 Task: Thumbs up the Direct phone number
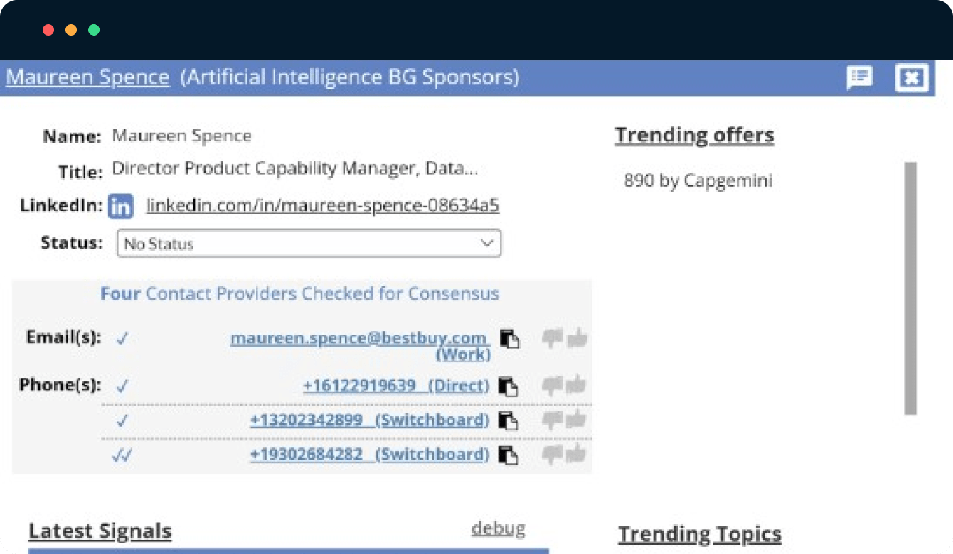coord(577,386)
